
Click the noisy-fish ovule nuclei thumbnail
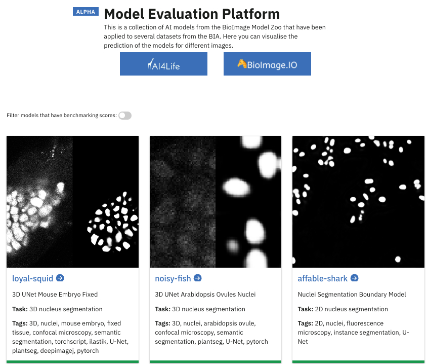tap(216, 202)
